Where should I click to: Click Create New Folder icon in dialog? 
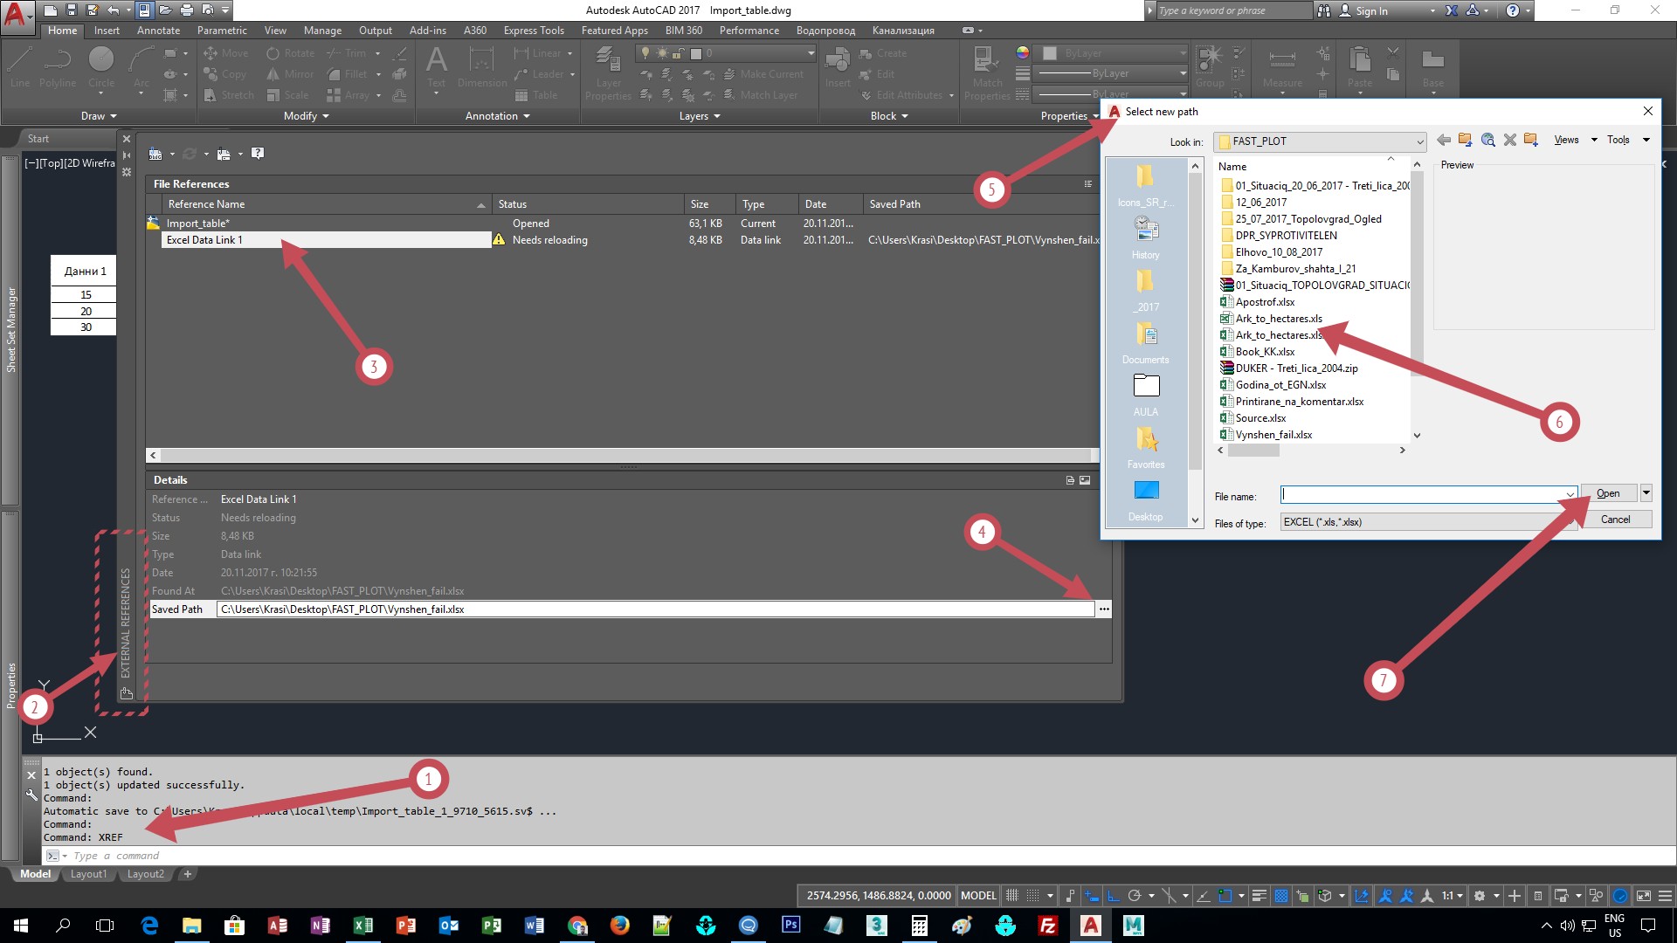coord(1530,140)
